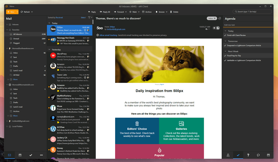
Task: Open the Calendar view in bottom-left navigation
Action: coord(20,155)
